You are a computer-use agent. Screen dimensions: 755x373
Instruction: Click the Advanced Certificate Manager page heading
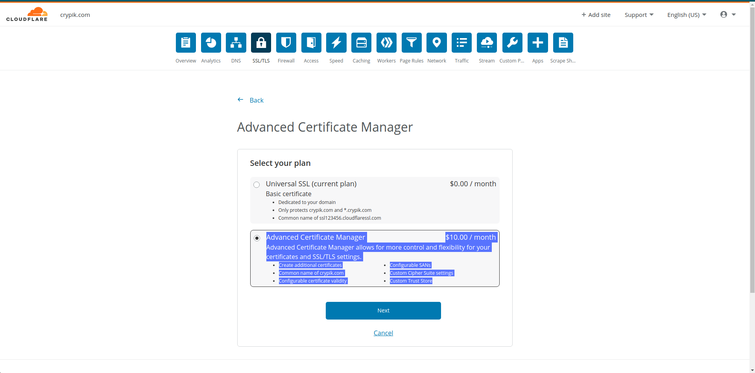click(x=325, y=127)
